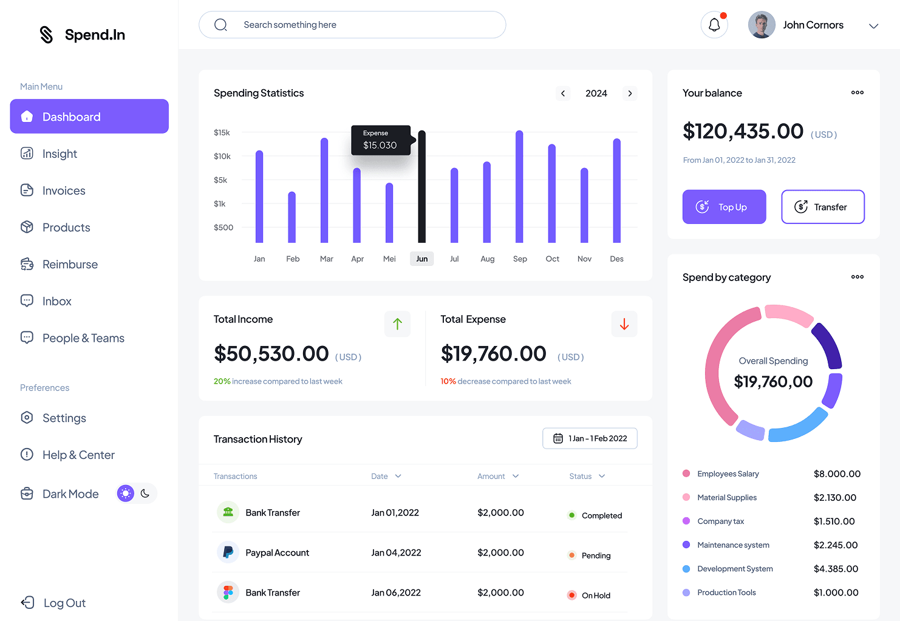Open Your balance options menu

[x=857, y=92]
